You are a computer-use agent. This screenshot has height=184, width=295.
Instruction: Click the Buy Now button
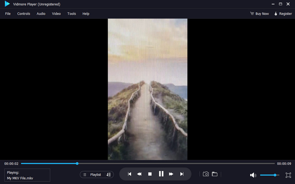click(x=259, y=14)
